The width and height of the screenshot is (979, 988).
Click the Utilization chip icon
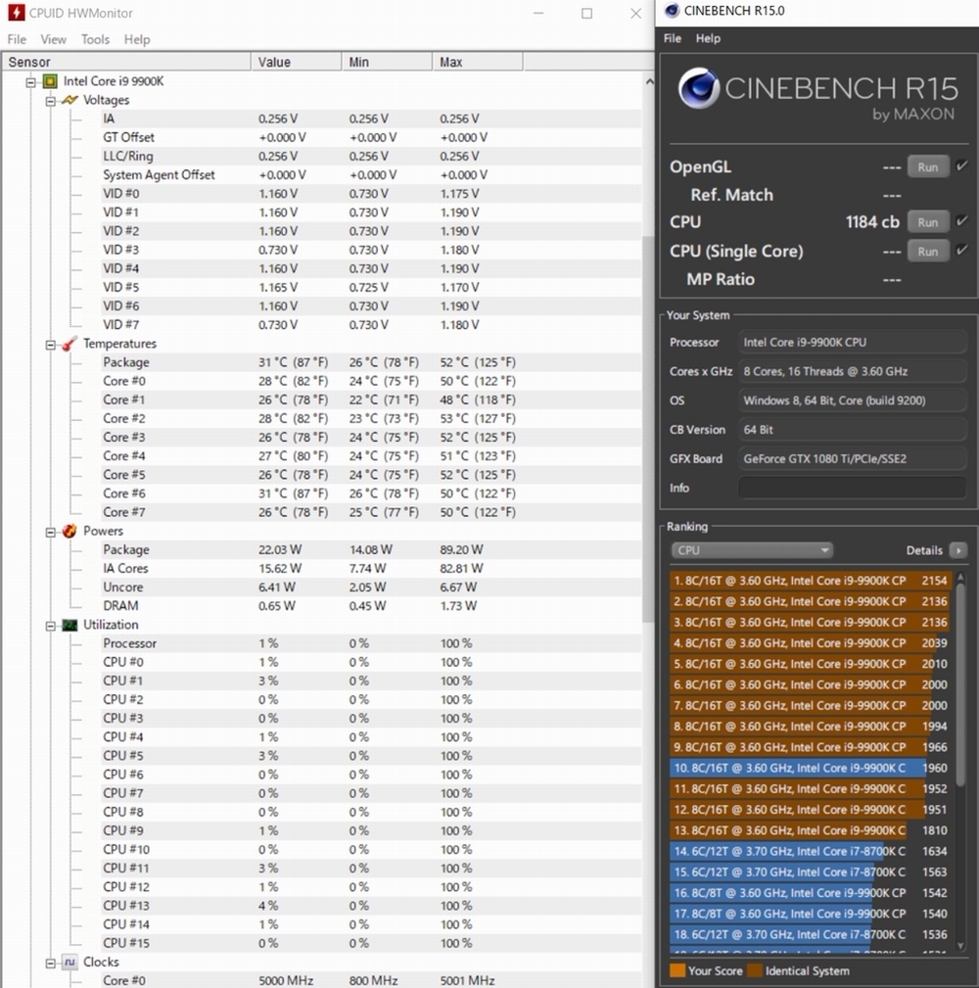(x=70, y=625)
